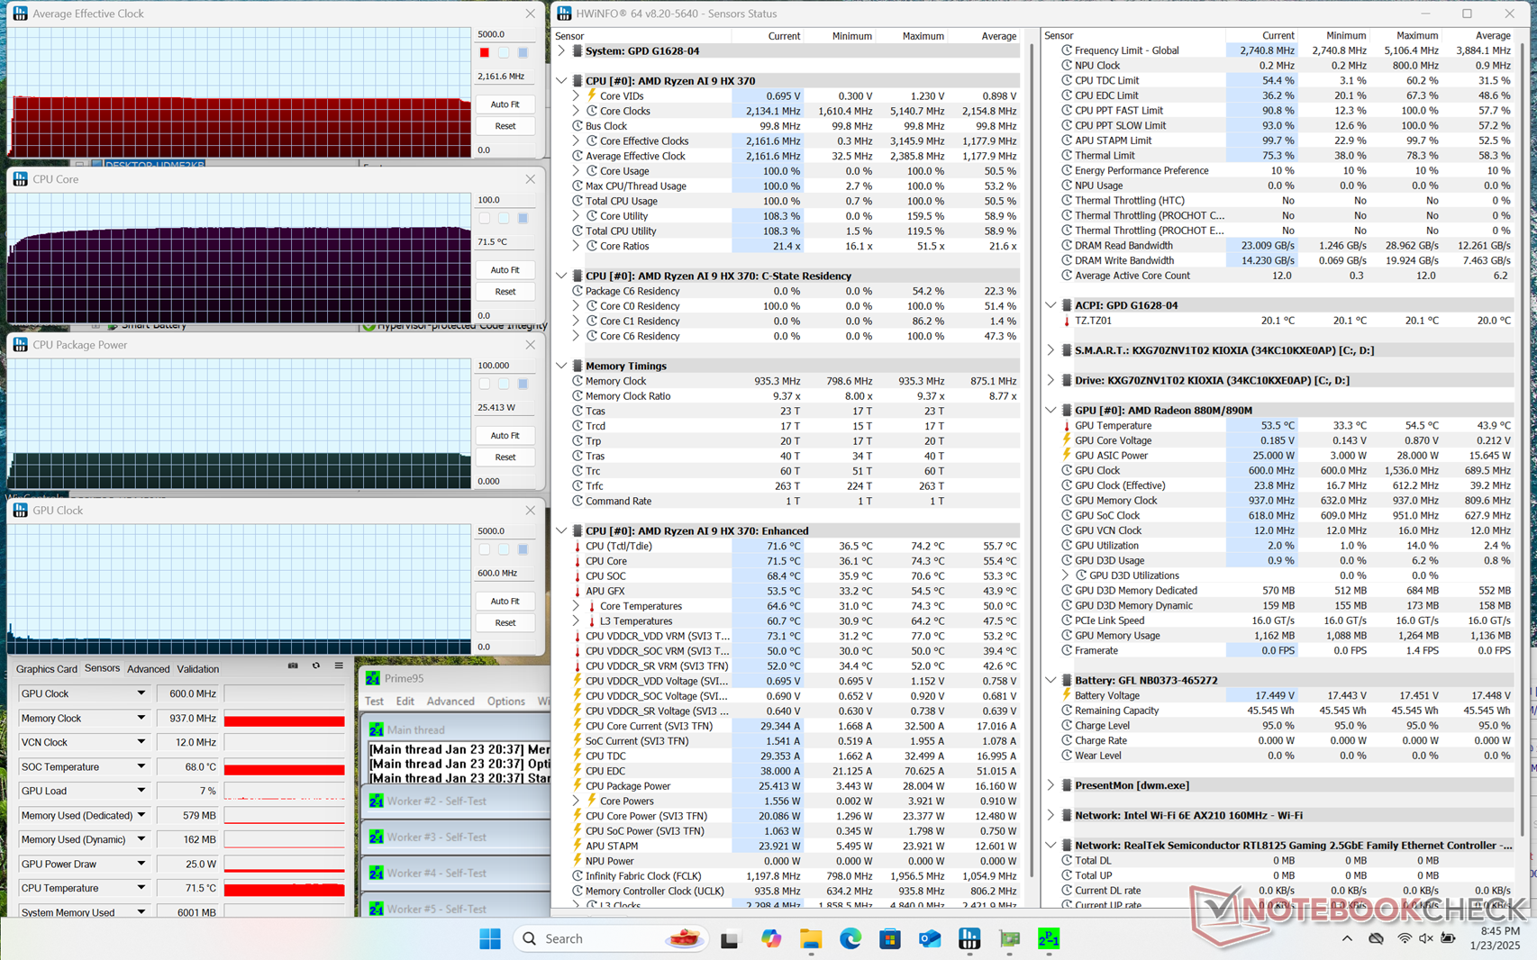Open the SOC Temperature dropdown in GPU-Z

point(141,766)
